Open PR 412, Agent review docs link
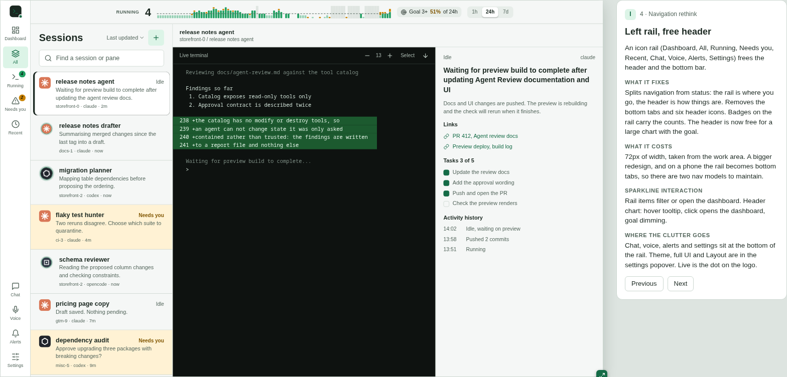 click(x=485, y=136)
